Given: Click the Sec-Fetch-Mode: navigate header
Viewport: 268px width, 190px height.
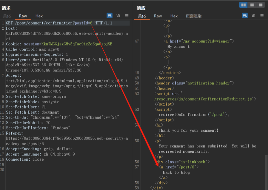Looking at the screenshot, I should coord(33,102).
